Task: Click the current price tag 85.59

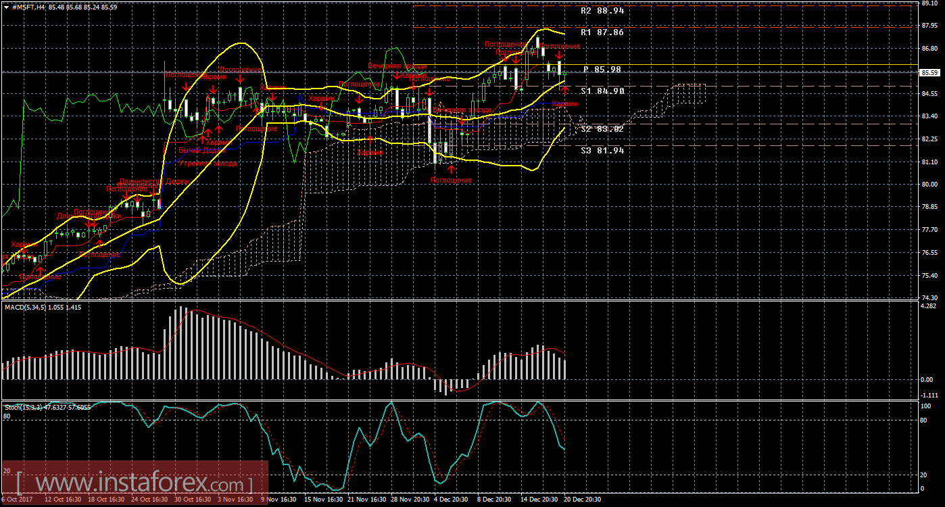Action: tap(929, 72)
